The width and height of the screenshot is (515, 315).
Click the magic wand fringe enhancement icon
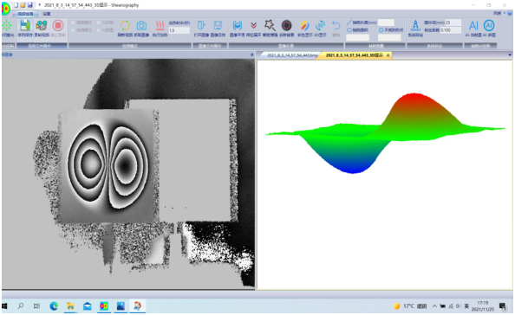[x=270, y=25]
